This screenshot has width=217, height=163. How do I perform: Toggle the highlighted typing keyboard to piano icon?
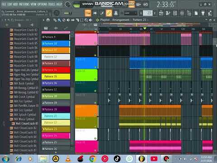(x=88, y=13)
